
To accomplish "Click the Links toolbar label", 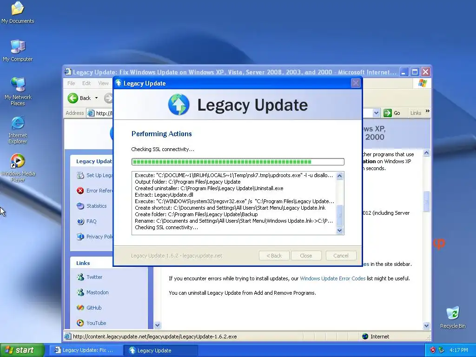I will pyautogui.click(x=416, y=113).
